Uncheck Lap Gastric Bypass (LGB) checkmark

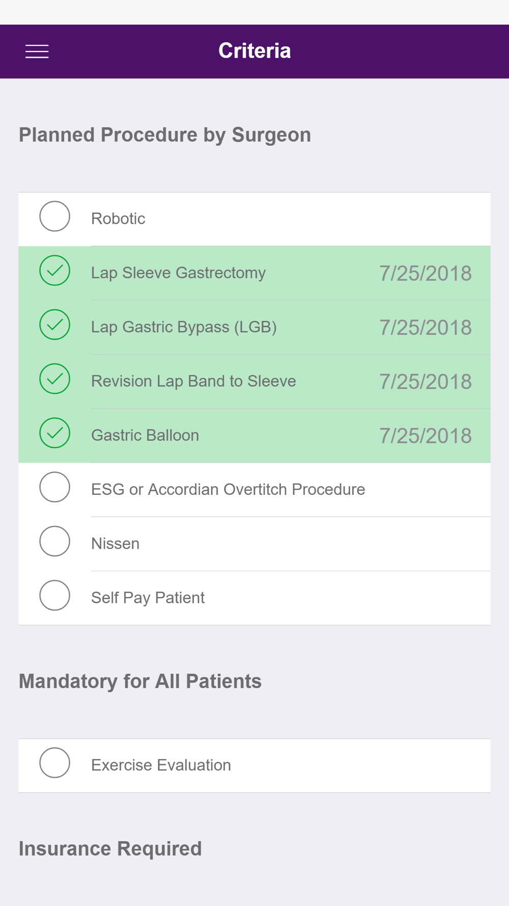click(54, 325)
